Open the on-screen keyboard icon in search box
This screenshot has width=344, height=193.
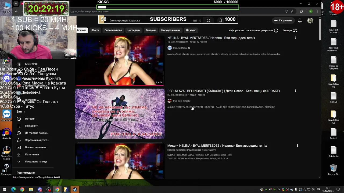195,21
